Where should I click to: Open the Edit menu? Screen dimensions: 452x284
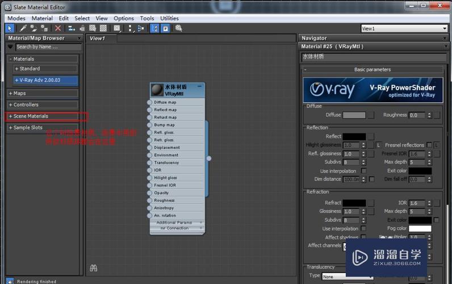[x=64, y=18]
